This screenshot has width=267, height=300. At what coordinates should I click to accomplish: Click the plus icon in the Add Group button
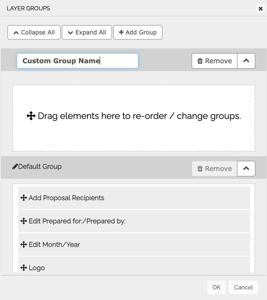(121, 32)
